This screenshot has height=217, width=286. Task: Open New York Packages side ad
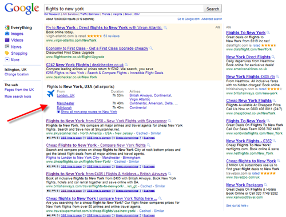[x=244, y=185]
